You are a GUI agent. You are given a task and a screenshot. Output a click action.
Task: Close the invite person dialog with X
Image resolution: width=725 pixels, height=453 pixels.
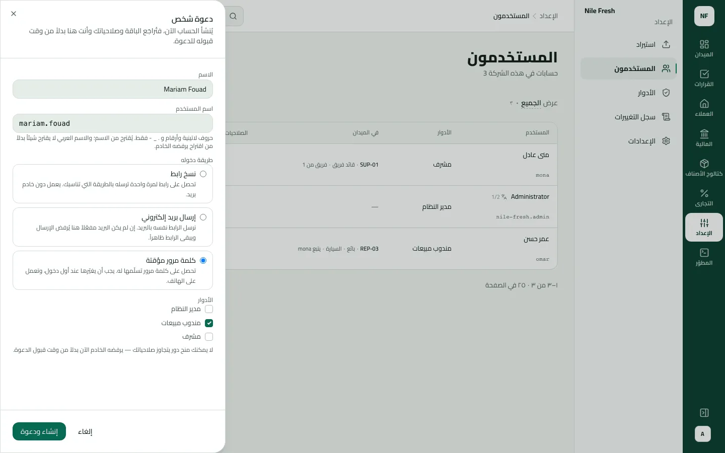pos(14,14)
